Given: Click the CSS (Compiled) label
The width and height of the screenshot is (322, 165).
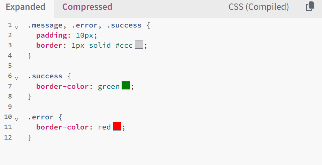Looking at the screenshot, I should [259, 7].
